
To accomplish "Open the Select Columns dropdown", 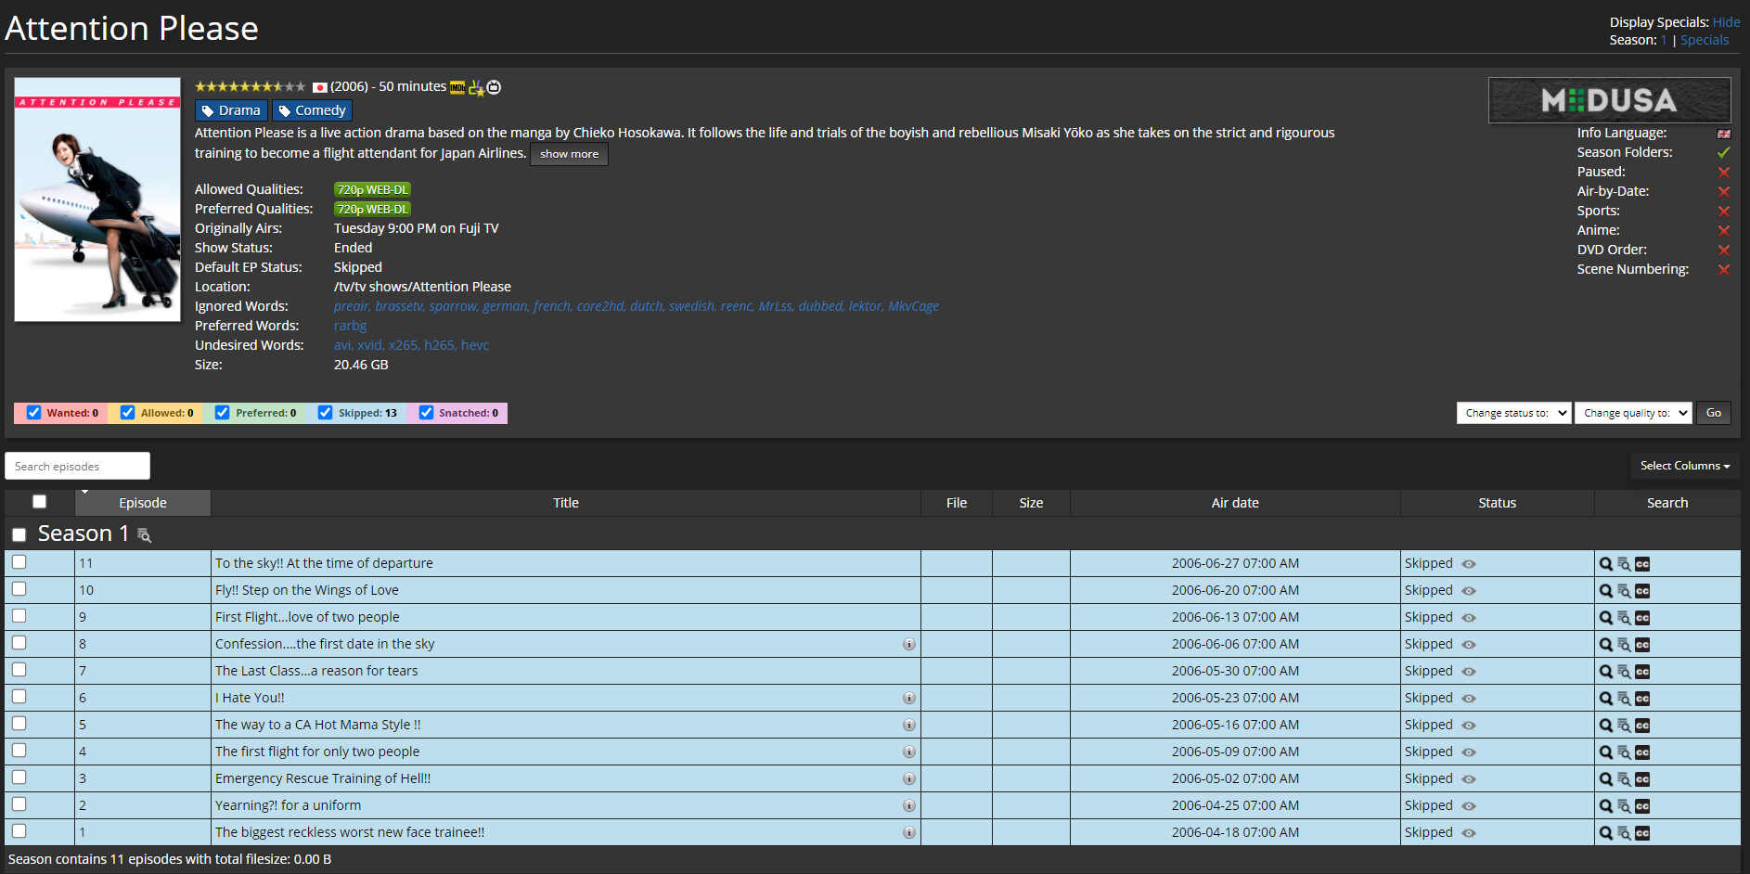I will [1684, 465].
